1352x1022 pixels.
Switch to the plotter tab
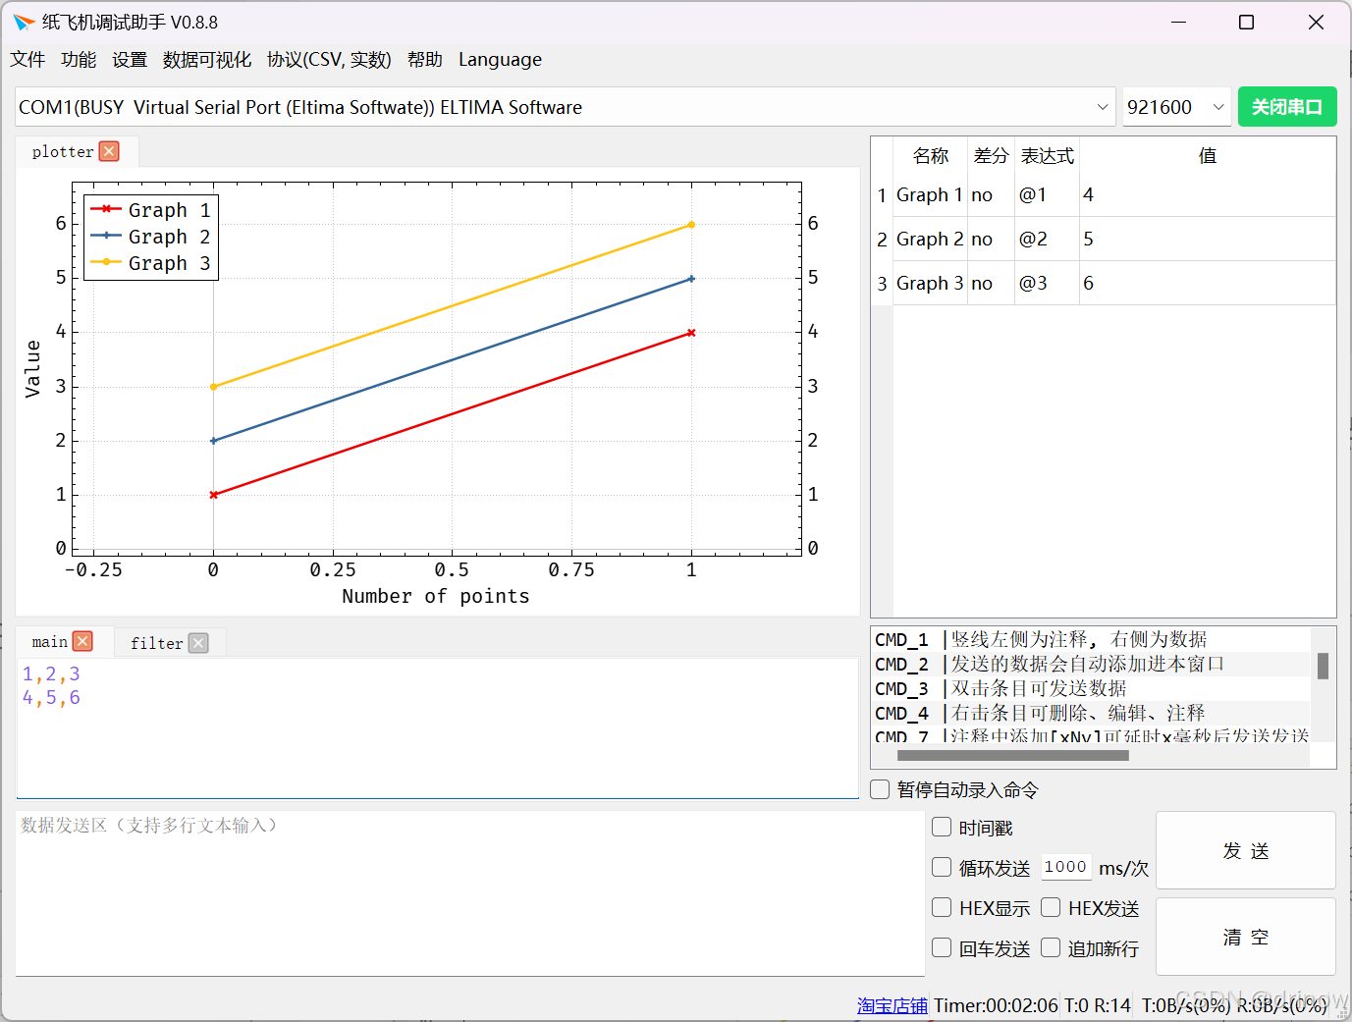tap(62, 151)
